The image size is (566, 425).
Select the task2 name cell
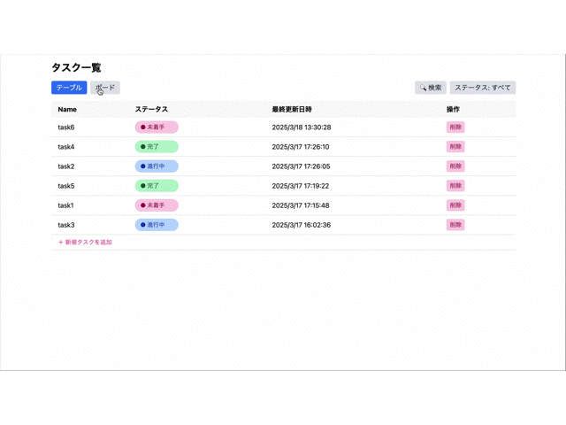(x=66, y=166)
